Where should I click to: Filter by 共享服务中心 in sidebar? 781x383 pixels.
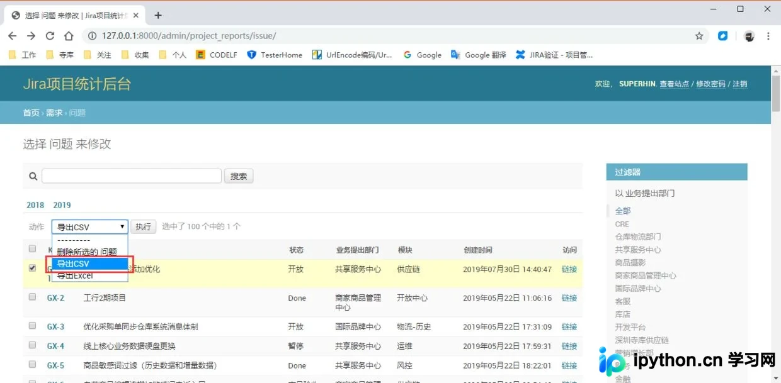tap(638, 250)
